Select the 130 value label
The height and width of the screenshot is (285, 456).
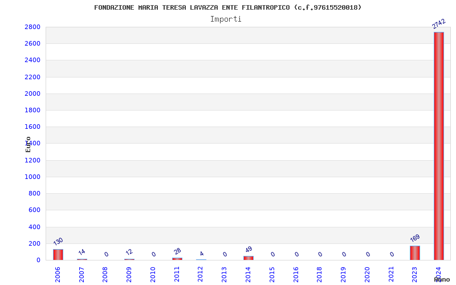58,241
